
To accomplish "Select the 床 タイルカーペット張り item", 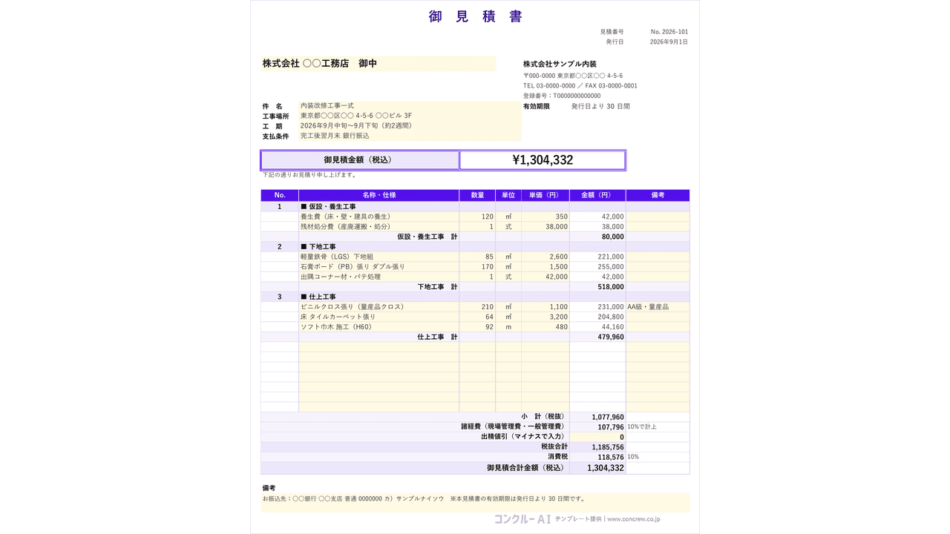I will tap(379, 317).
